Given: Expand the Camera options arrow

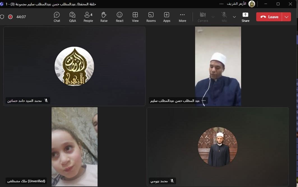Looking at the screenshot, I should 213,17.
